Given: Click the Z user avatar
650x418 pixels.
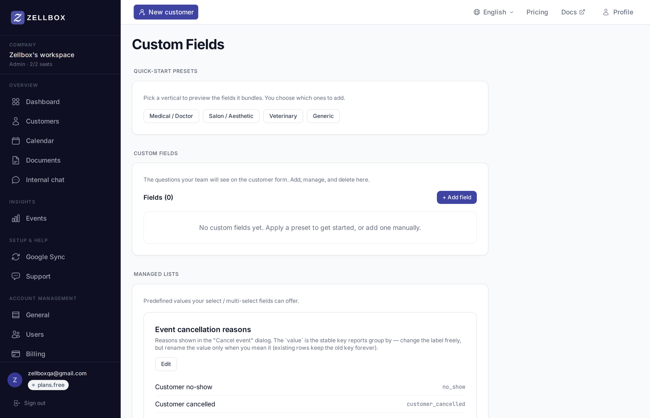Looking at the screenshot, I should point(15,380).
